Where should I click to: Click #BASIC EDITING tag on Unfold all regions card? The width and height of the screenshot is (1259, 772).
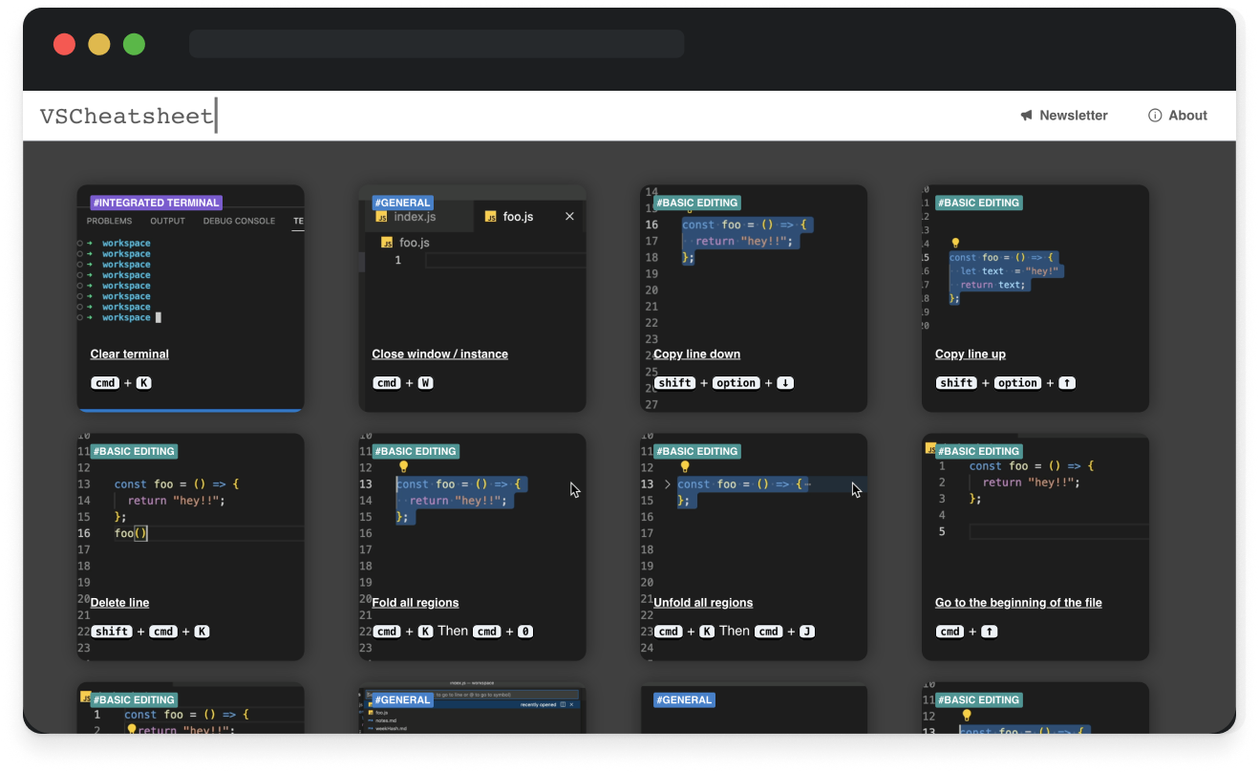point(697,451)
